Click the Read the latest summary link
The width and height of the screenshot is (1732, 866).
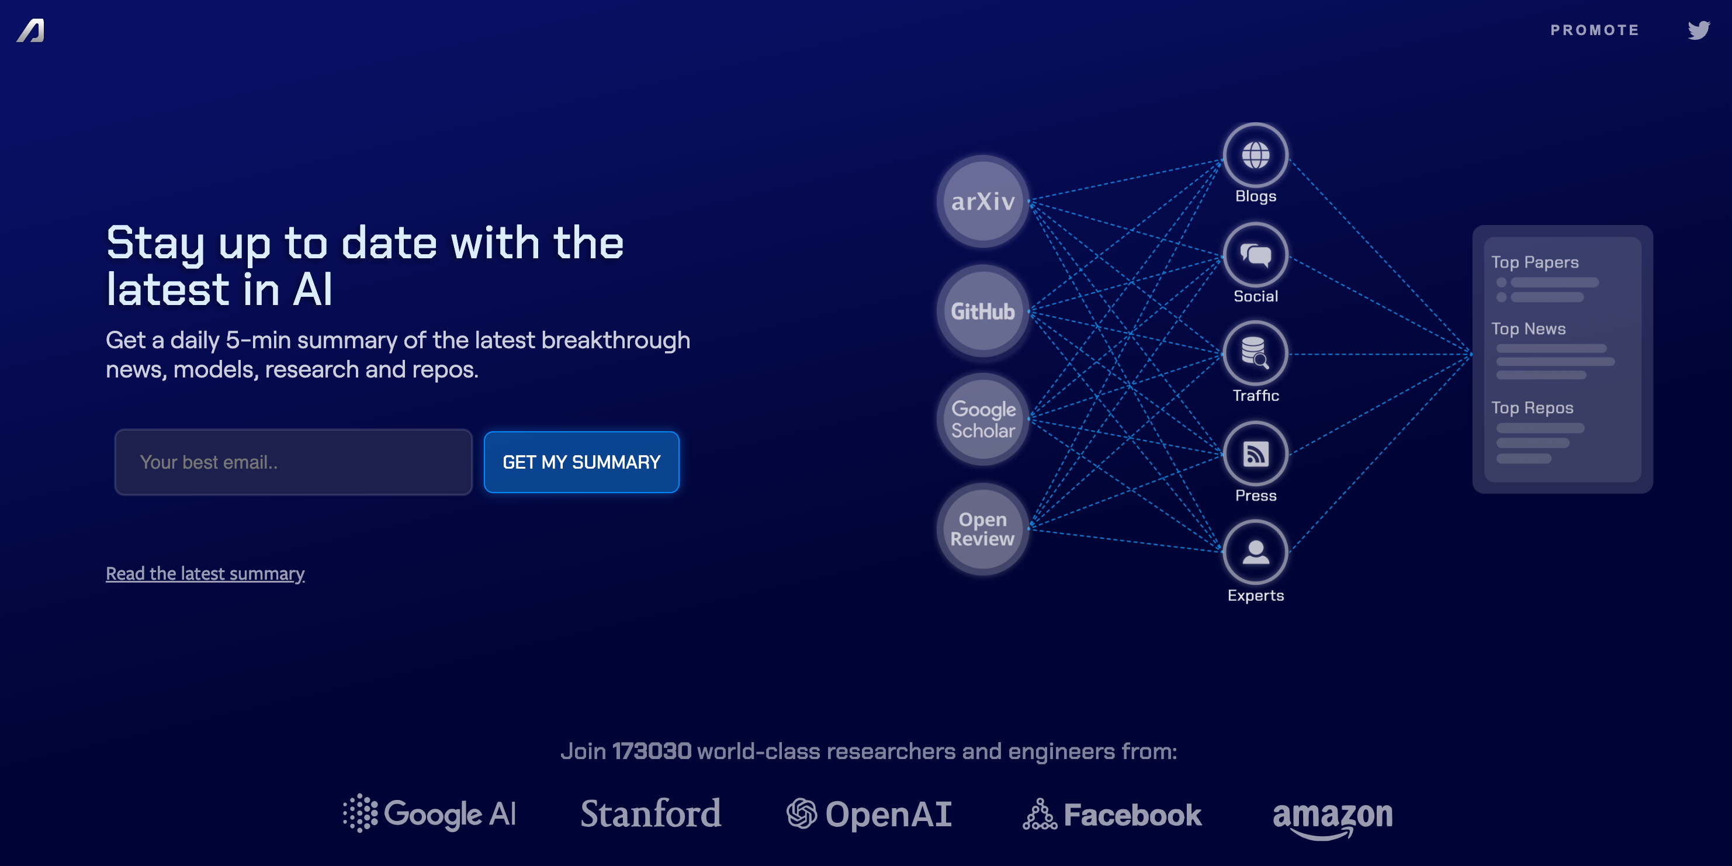click(205, 573)
